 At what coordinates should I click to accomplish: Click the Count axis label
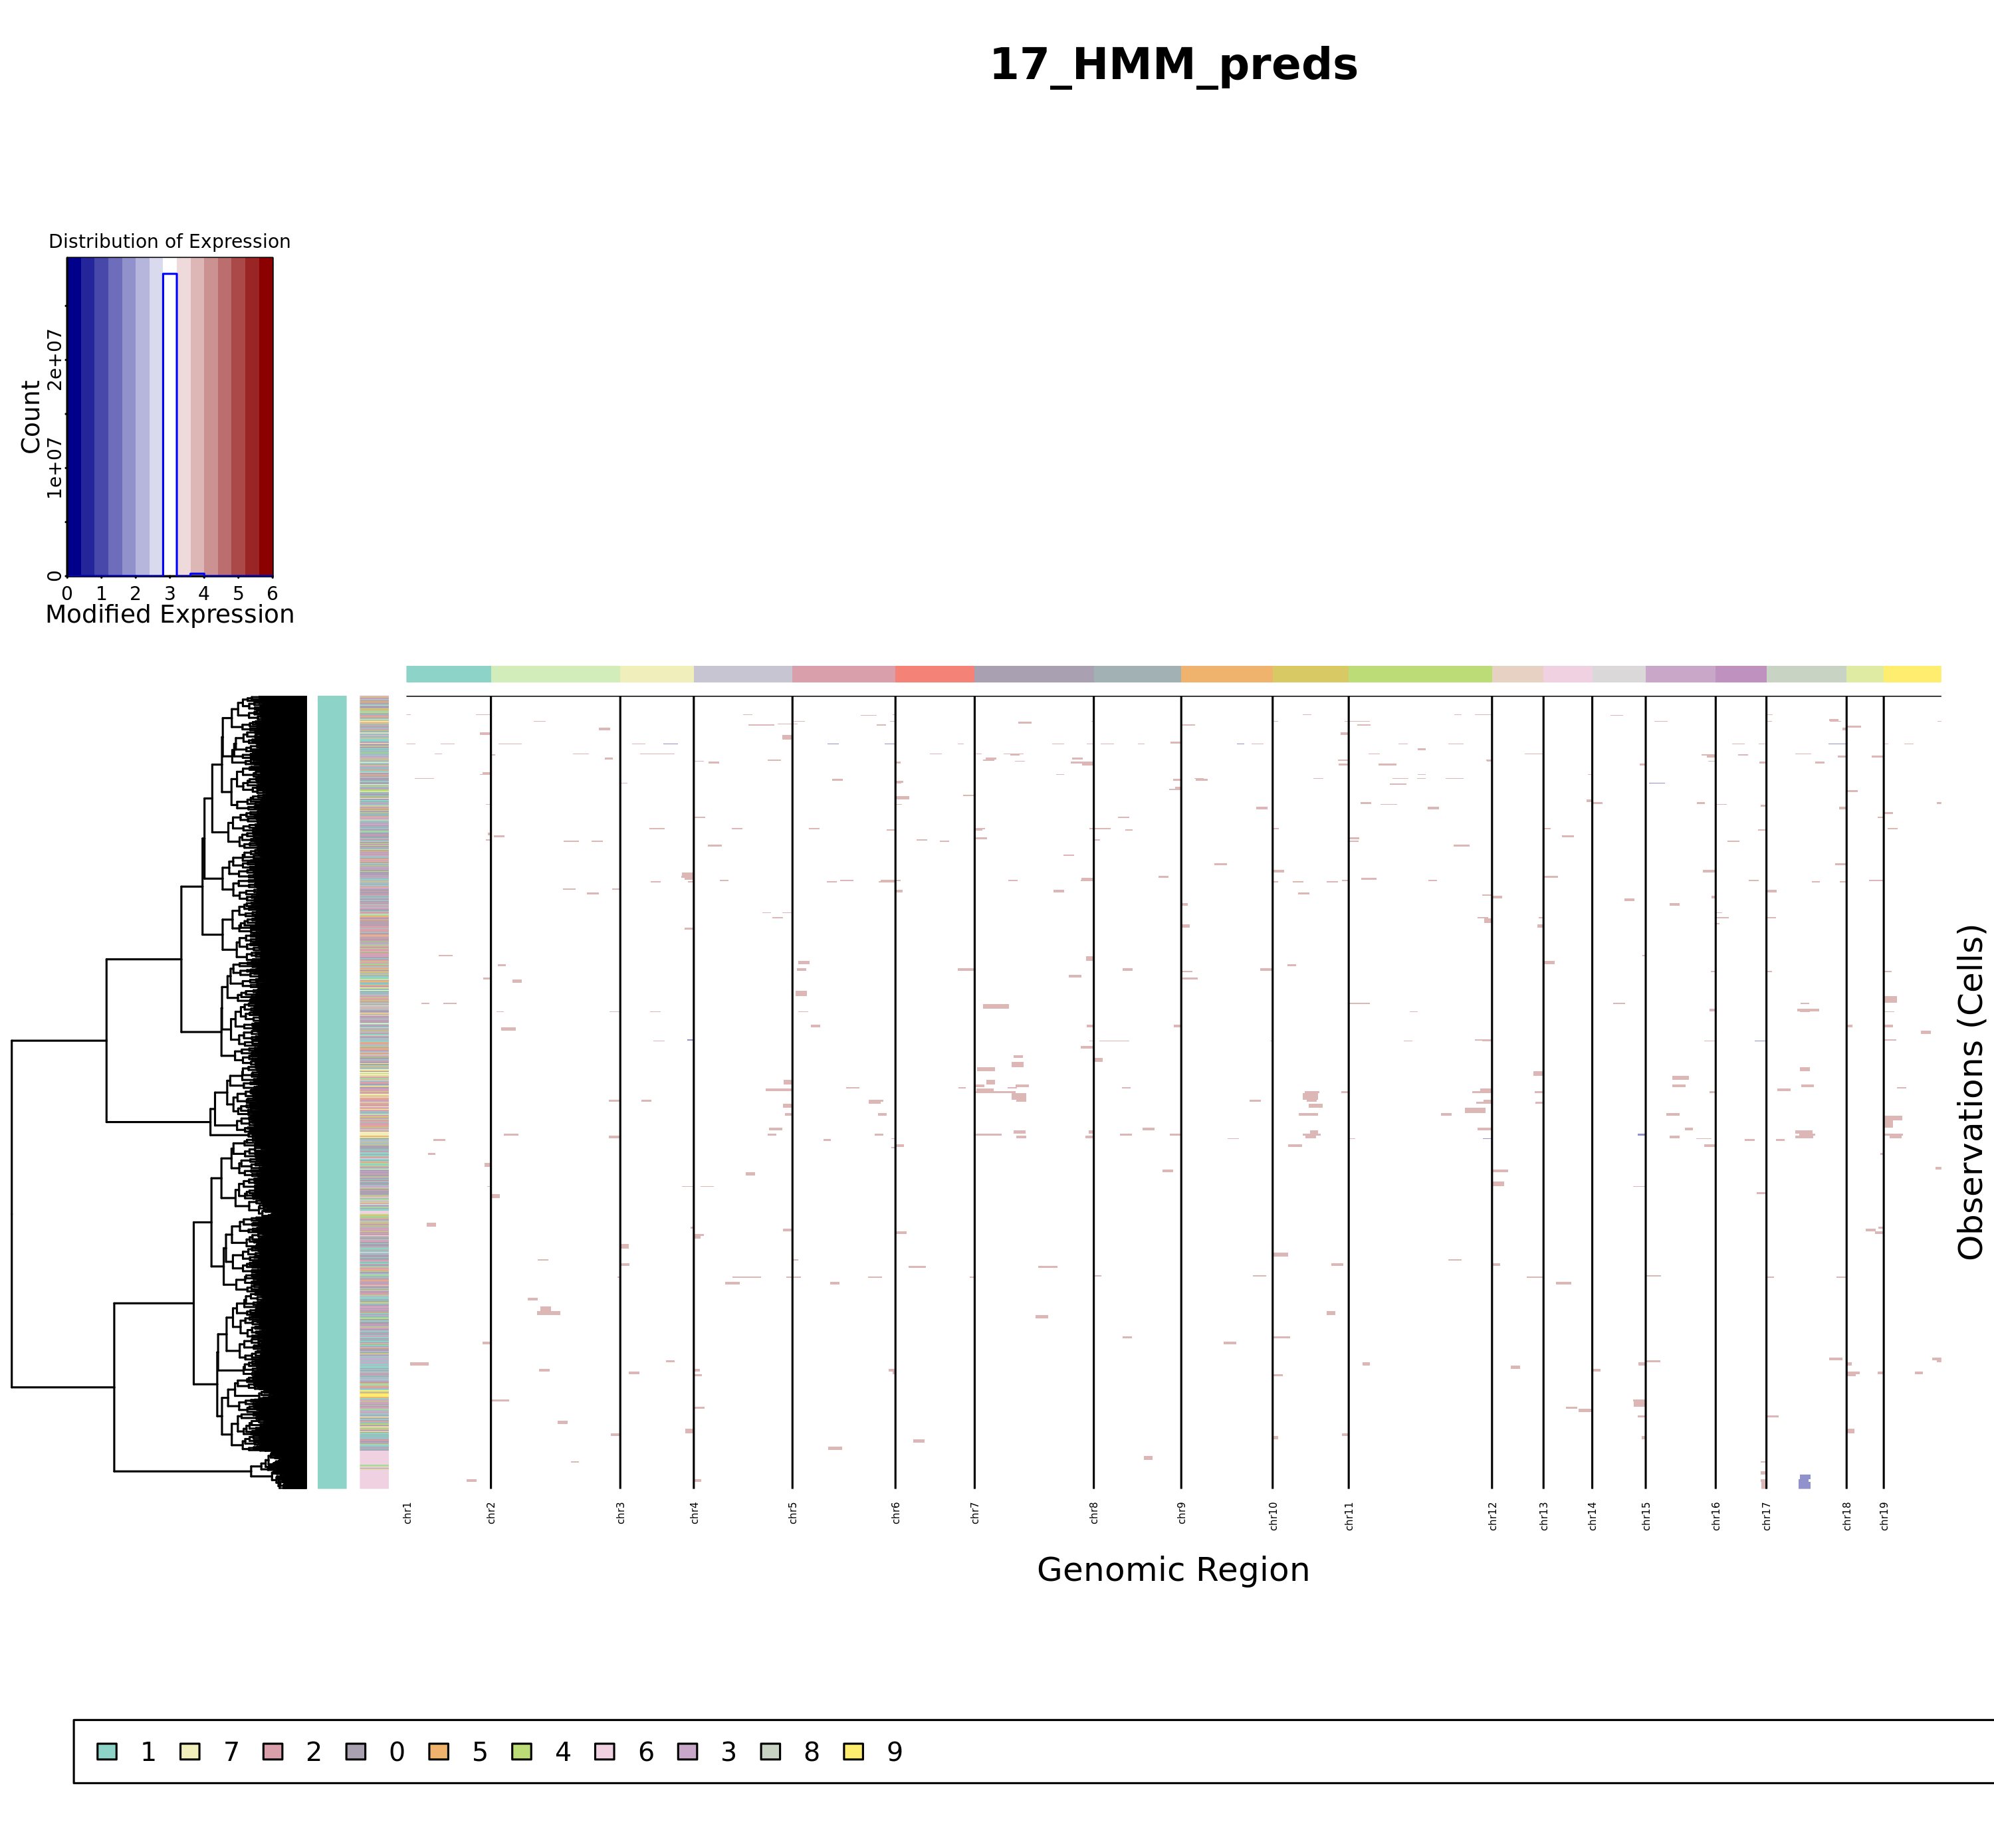click(30, 417)
